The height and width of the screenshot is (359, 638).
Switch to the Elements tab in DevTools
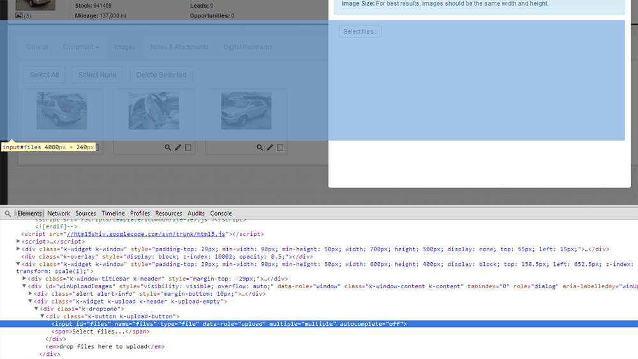click(29, 214)
